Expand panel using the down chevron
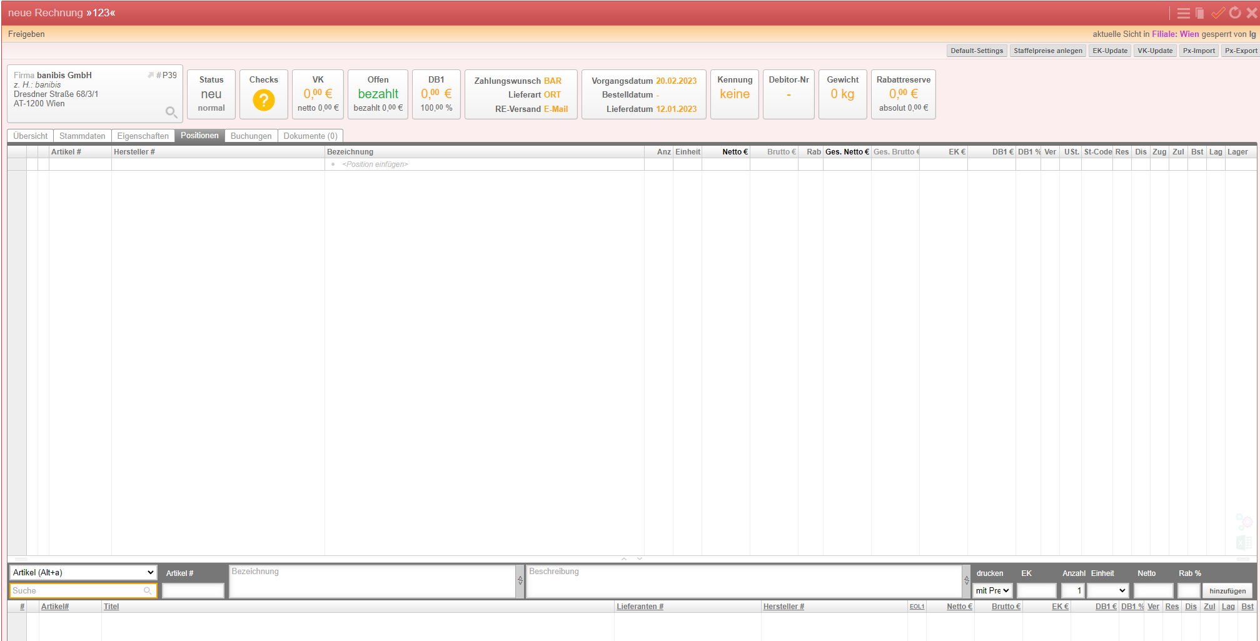The height and width of the screenshot is (641, 1260). tap(640, 559)
